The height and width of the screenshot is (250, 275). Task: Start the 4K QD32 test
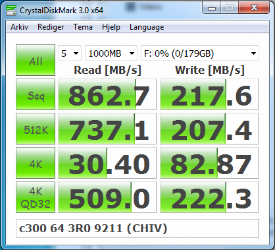[36, 197]
